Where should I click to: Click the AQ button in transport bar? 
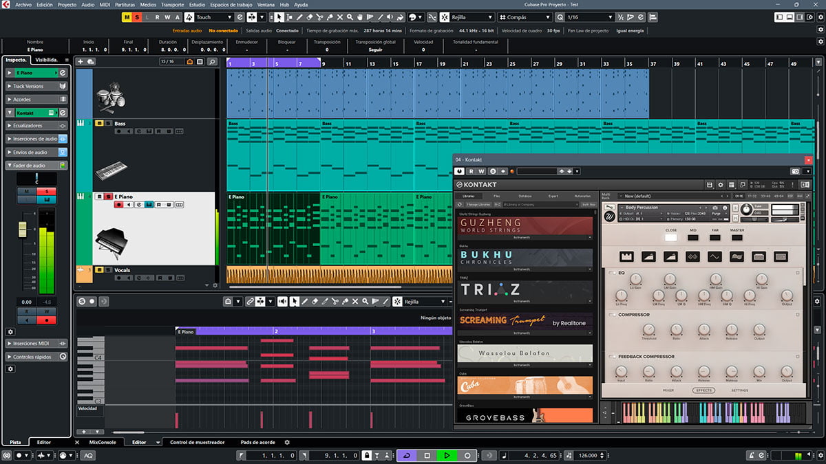click(89, 456)
